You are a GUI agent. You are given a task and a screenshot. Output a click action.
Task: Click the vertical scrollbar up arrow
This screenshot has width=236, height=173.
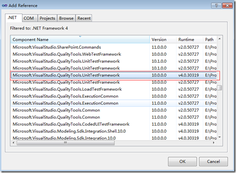coord(220,39)
